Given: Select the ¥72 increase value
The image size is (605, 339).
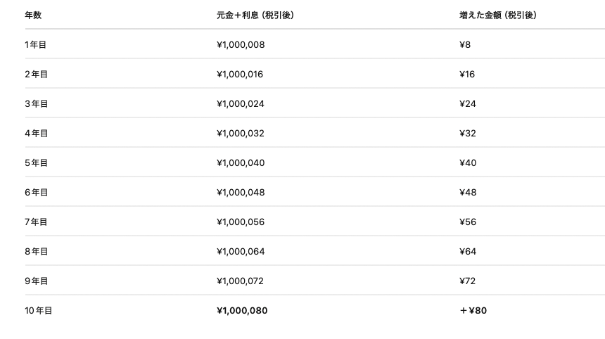Looking at the screenshot, I should pyautogui.click(x=468, y=281).
